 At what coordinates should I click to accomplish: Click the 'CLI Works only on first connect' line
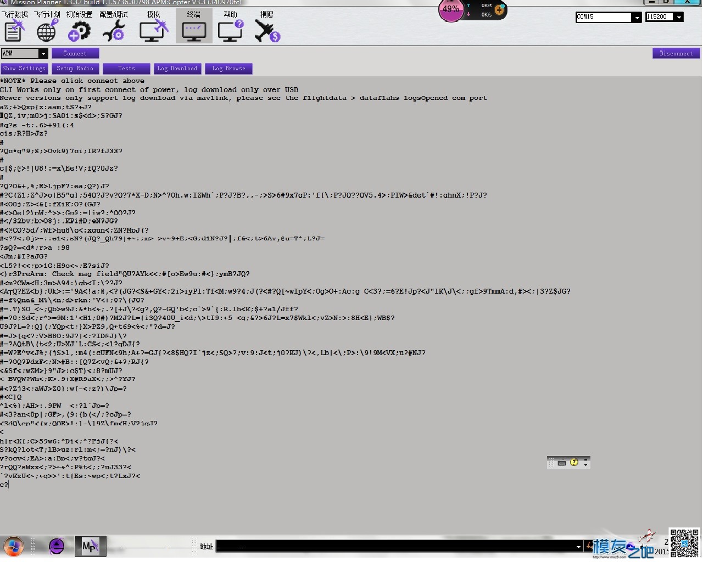[149, 89]
